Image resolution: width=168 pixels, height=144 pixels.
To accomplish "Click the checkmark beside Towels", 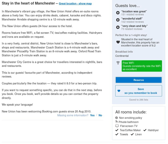I will pyautogui.click(x=117, y=134).
